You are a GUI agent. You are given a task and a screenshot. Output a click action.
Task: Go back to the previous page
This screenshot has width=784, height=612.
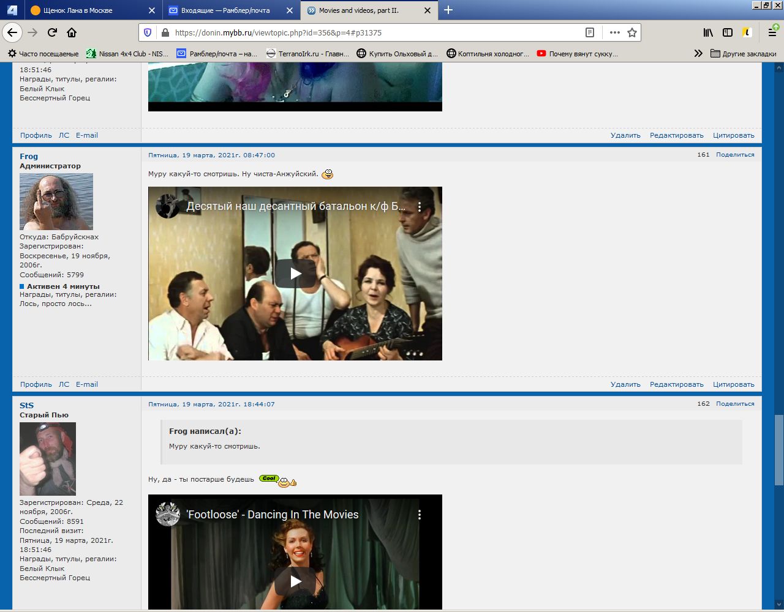[x=12, y=32]
